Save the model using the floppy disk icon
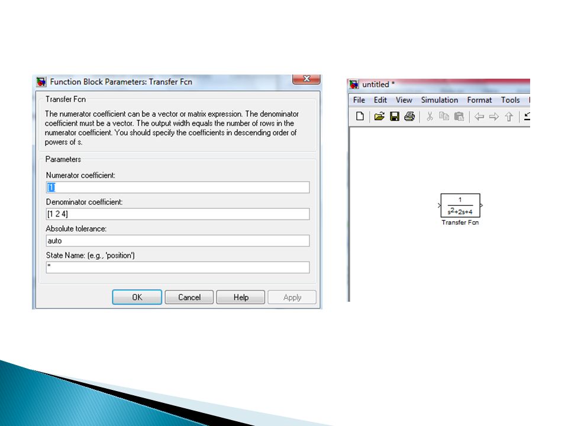568x426 pixels. click(x=394, y=117)
